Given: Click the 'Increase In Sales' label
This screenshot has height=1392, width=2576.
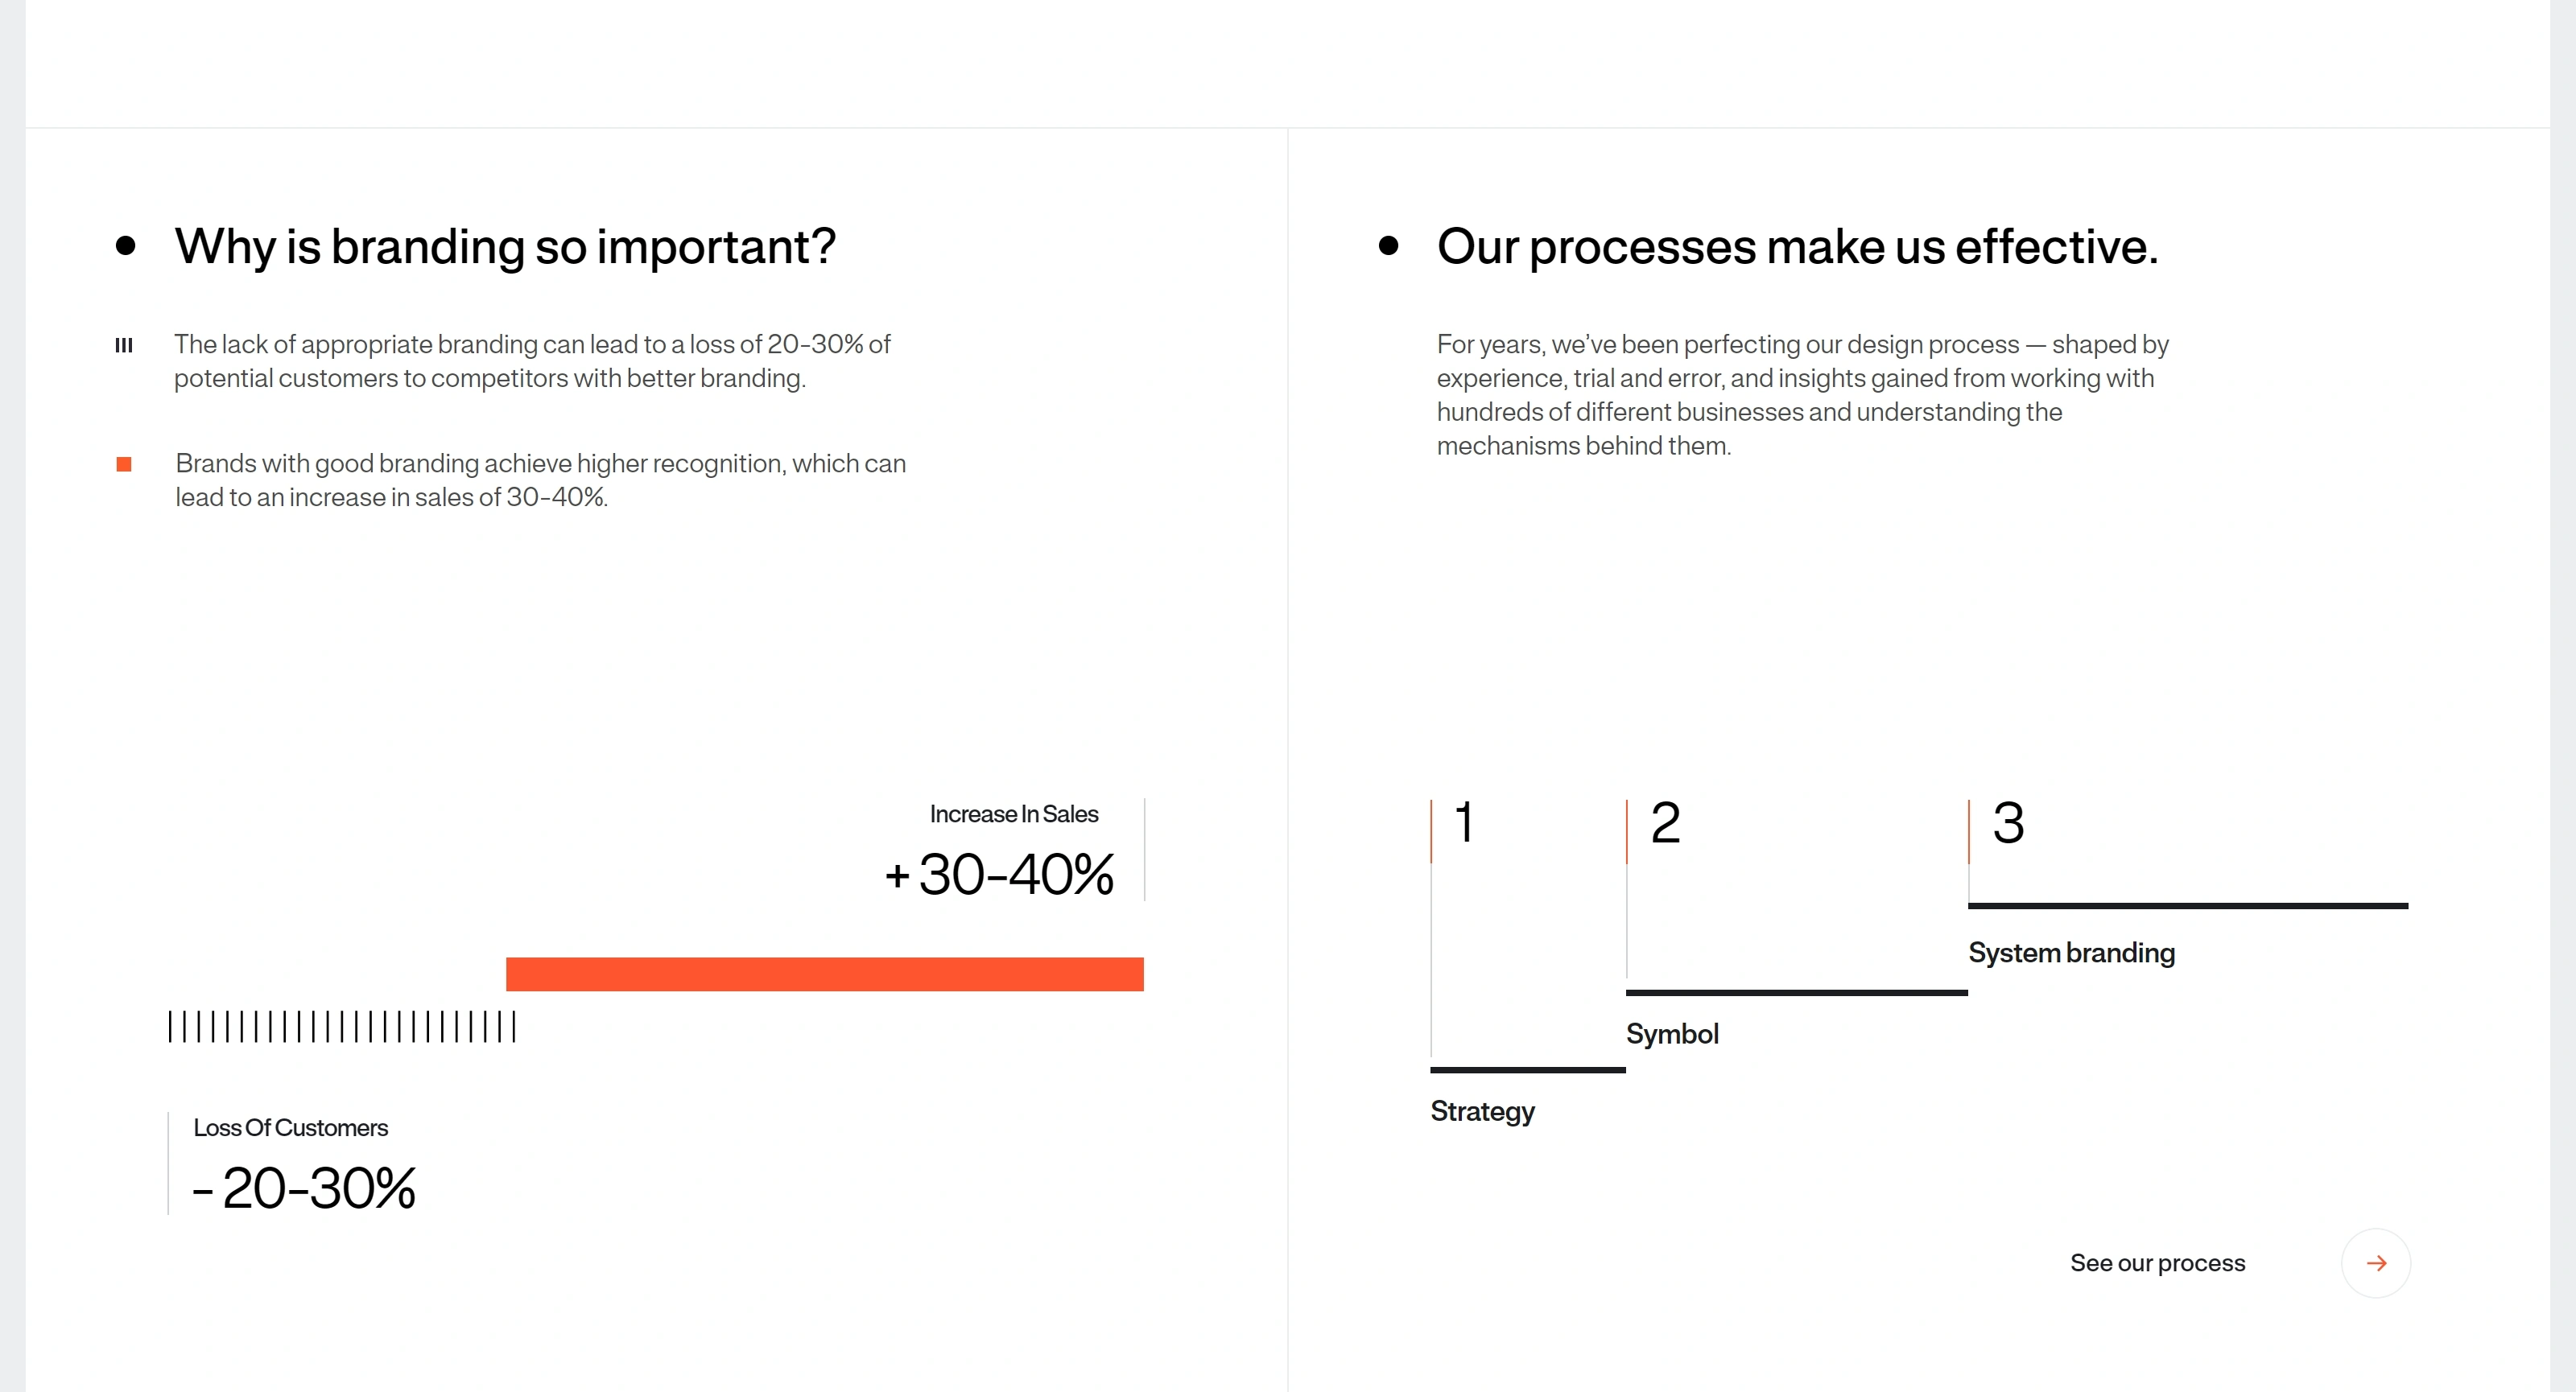Looking at the screenshot, I should click(1013, 814).
